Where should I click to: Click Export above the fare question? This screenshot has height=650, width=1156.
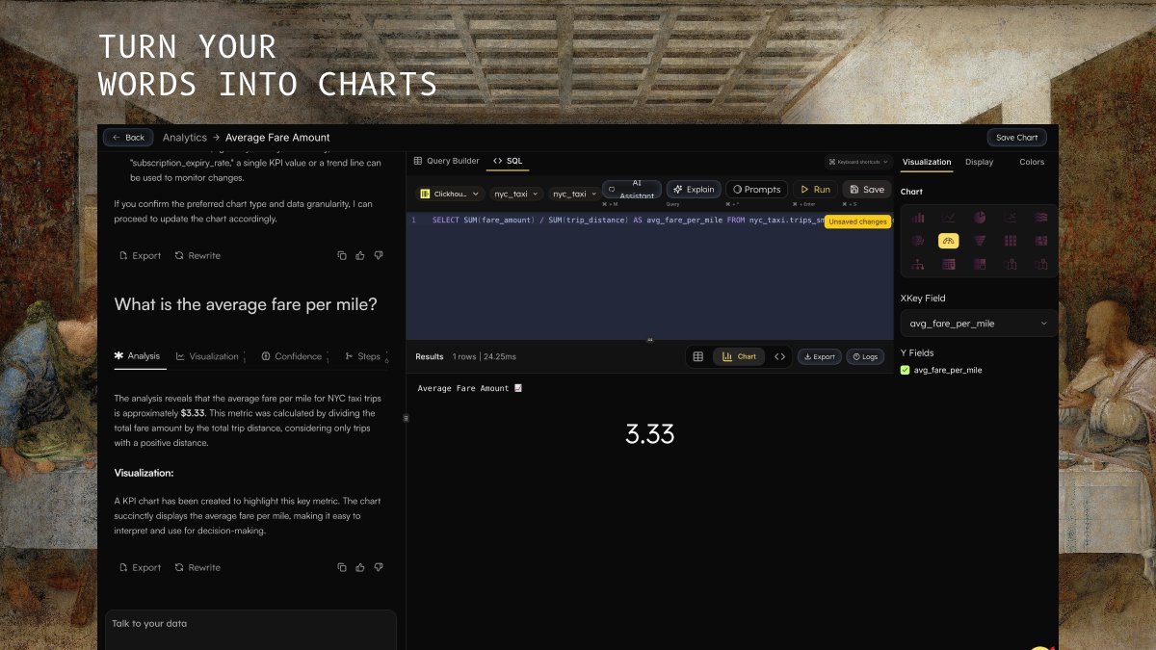coord(140,255)
